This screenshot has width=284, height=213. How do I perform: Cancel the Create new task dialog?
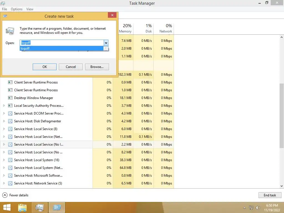point(71,67)
